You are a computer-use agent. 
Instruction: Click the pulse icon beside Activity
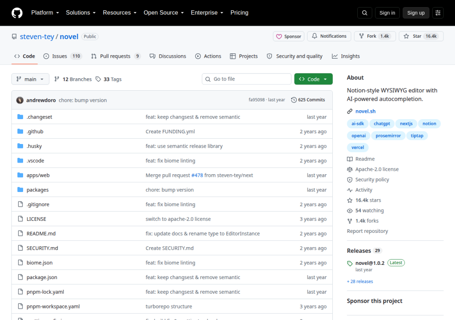pyautogui.click(x=350, y=190)
